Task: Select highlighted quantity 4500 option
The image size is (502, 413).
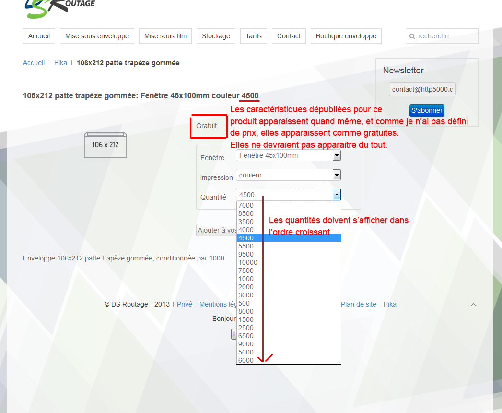Action: click(289, 238)
